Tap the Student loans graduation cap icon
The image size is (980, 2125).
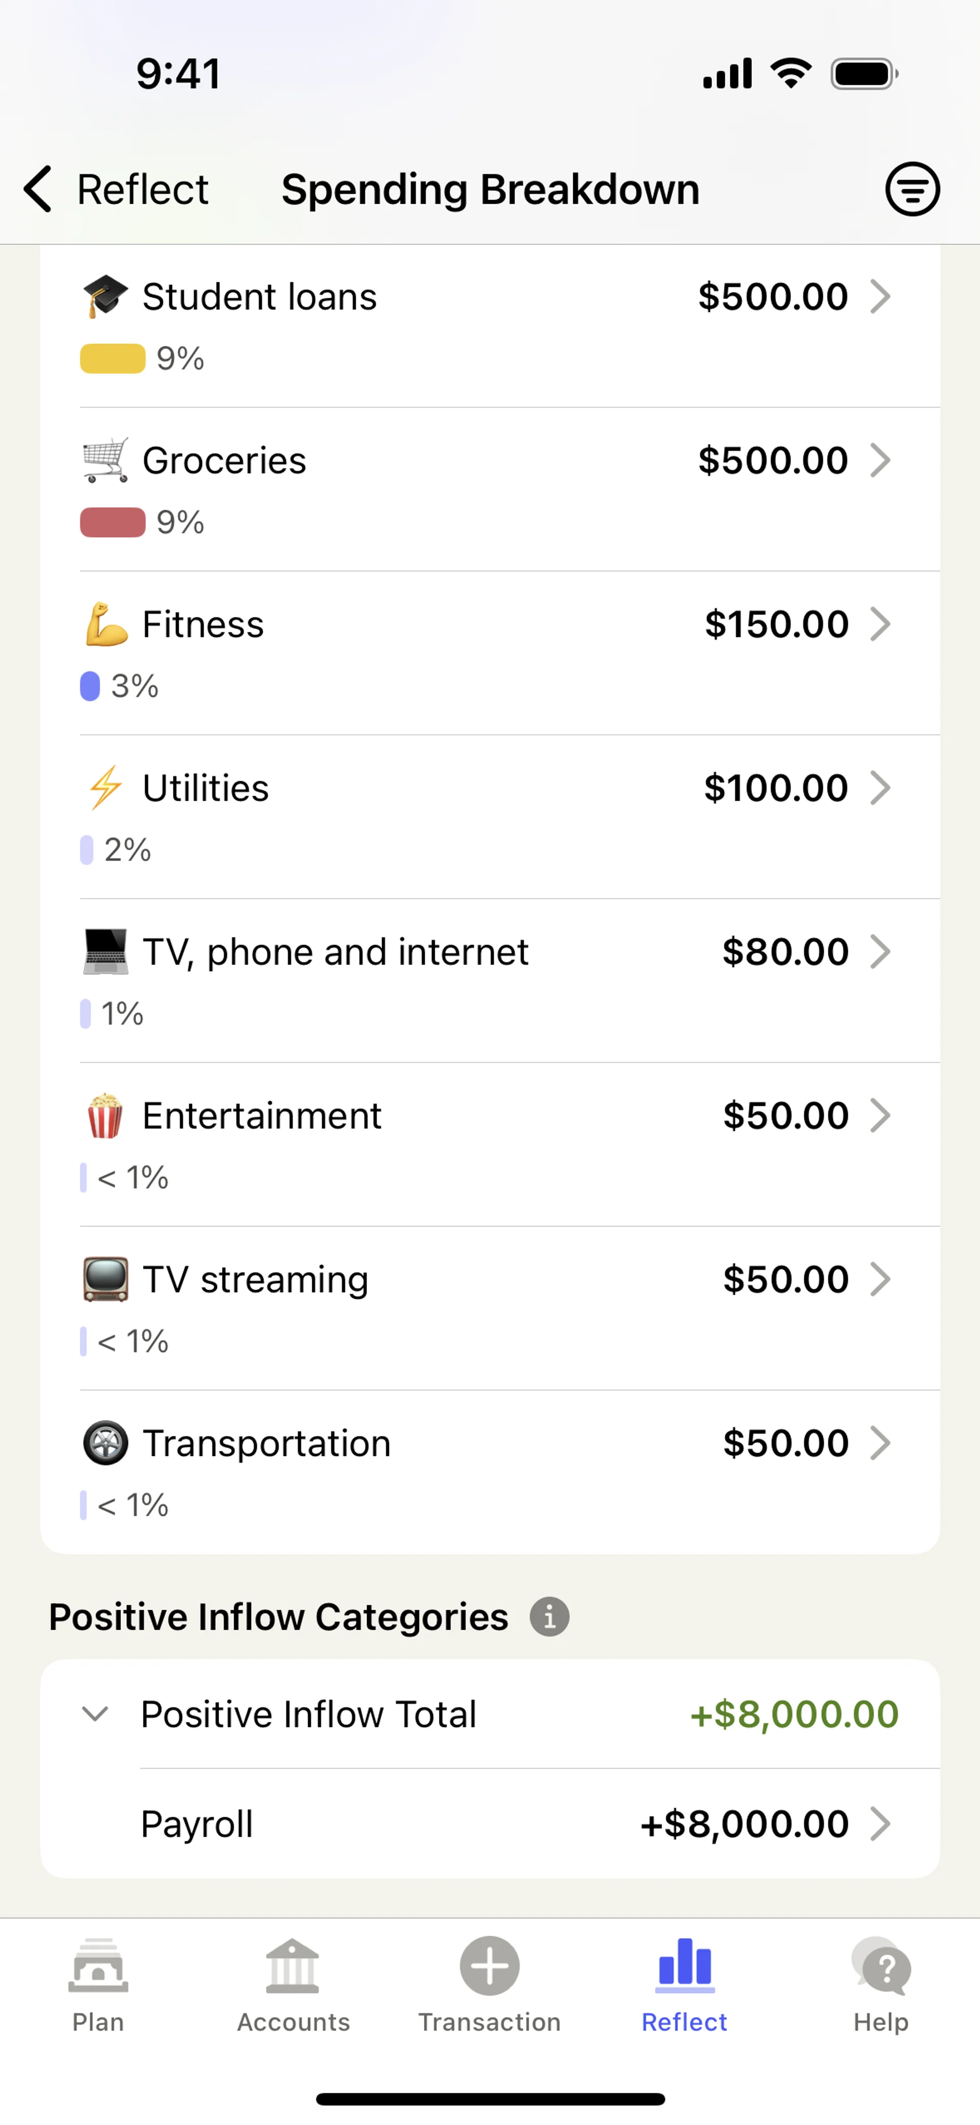coord(106,297)
